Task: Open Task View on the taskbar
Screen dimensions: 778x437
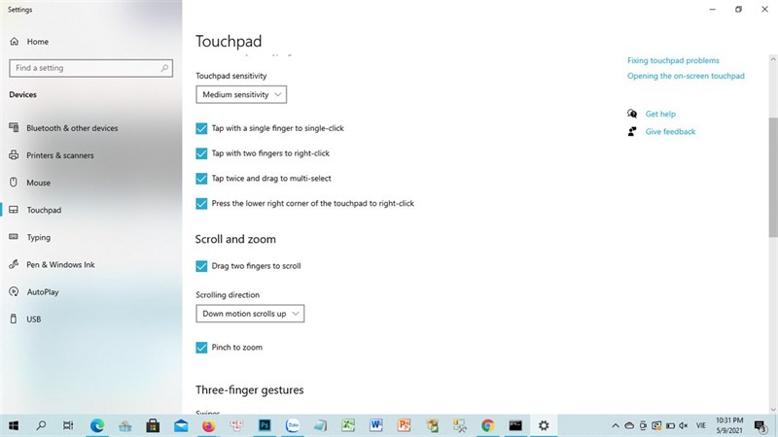Action: [68, 425]
